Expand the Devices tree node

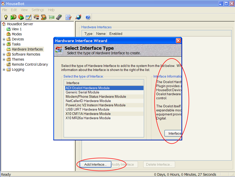[x=4, y=39]
